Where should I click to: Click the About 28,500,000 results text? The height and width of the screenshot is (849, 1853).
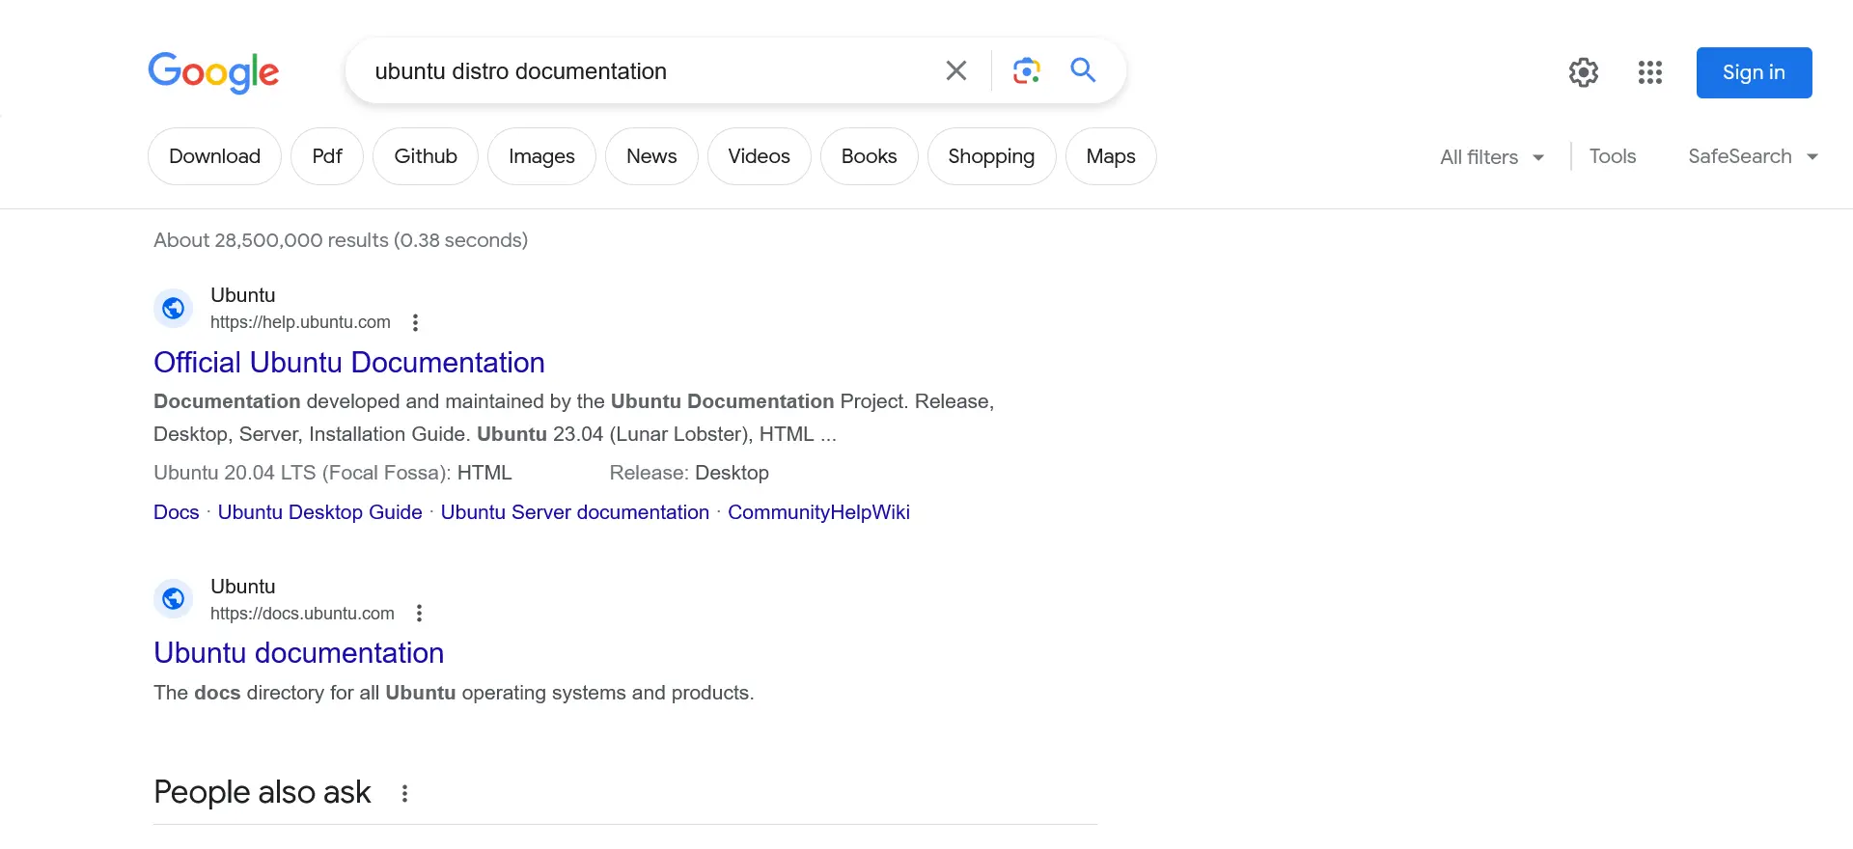pyautogui.click(x=341, y=240)
